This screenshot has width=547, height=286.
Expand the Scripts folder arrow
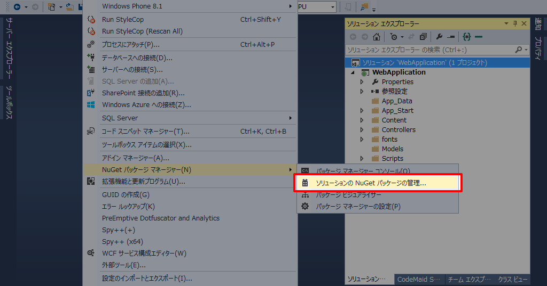[x=362, y=158]
